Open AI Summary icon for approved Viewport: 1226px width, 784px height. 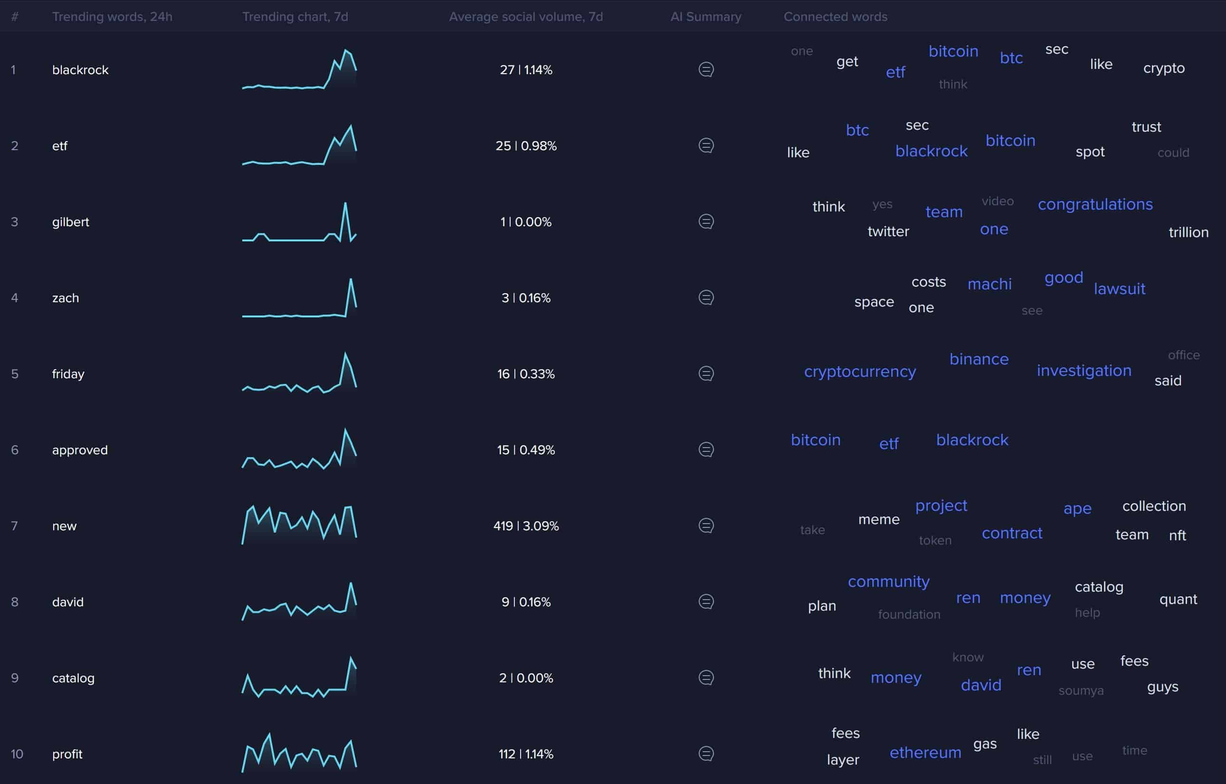coord(706,449)
